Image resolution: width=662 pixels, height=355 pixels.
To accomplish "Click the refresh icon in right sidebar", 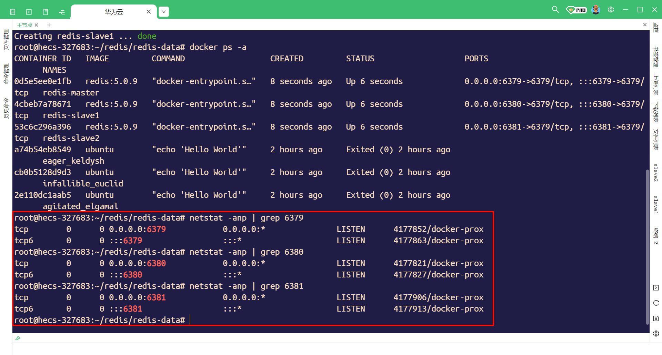I will click(x=656, y=303).
